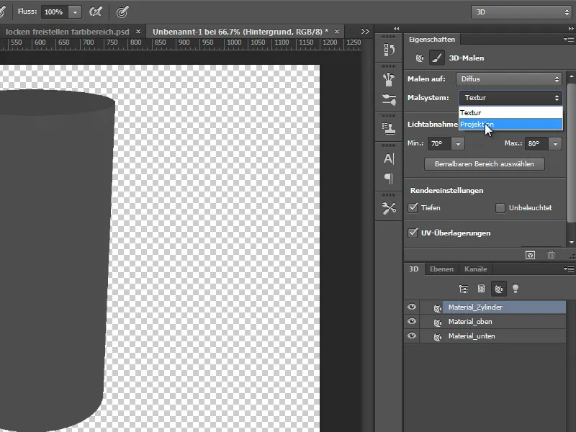
Task: Click Bemalbaren Bereich auswählen button
Action: 484,164
